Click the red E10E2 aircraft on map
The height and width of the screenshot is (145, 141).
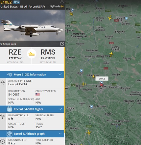(102, 85)
